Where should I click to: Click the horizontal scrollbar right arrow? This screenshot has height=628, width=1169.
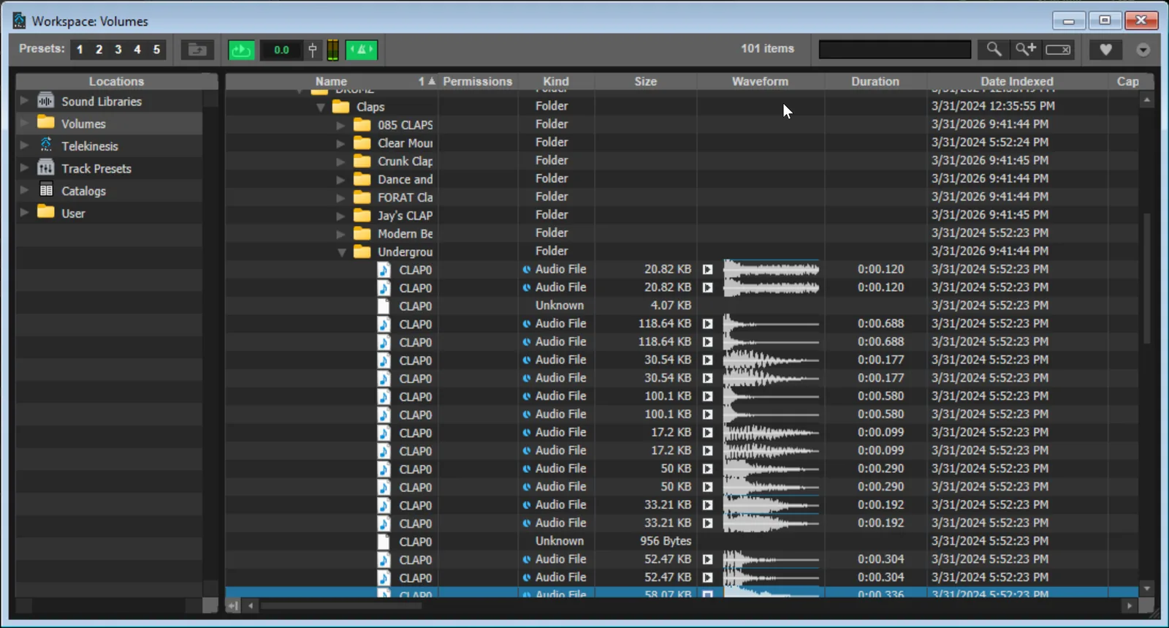coord(1130,605)
